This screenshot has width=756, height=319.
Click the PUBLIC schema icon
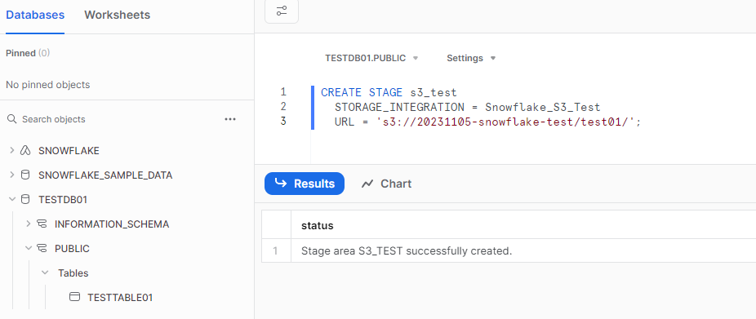tap(42, 249)
